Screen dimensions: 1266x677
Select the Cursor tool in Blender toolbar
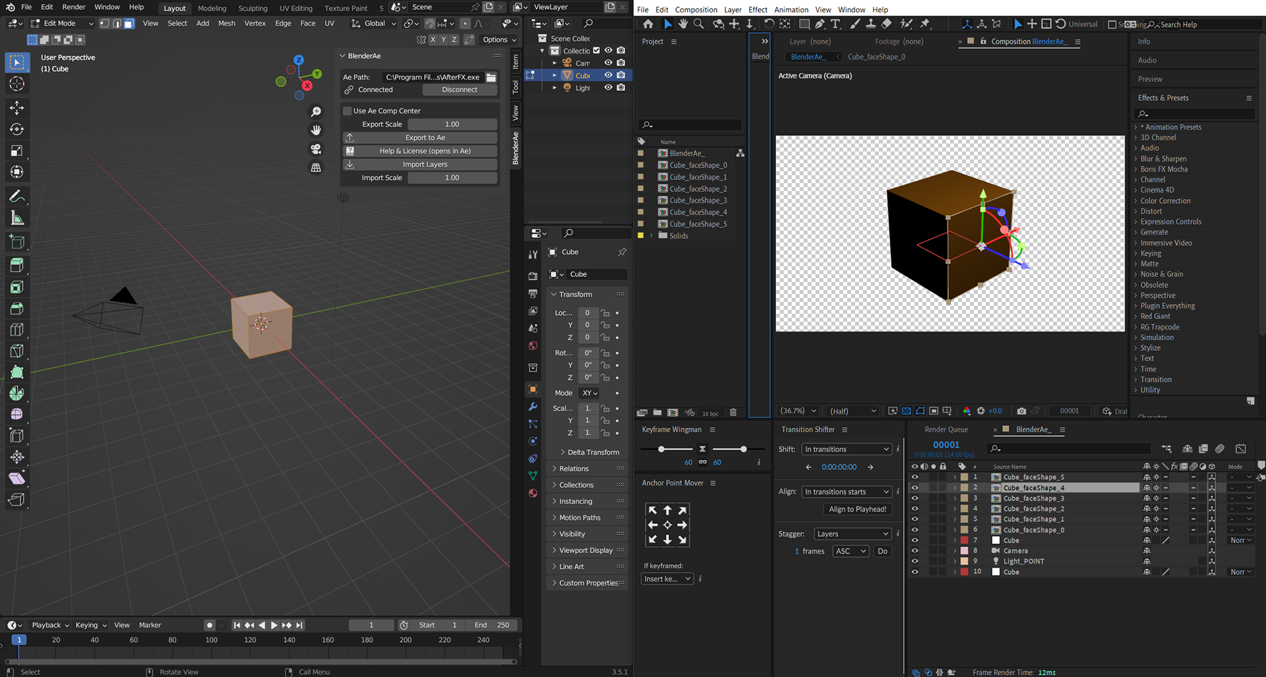pos(17,84)
